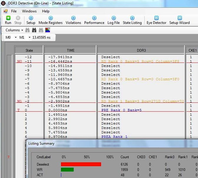This screenshot has width=198, height=178.
Task: Click the WR label in Listing Summary
Action: pos(39,170)
